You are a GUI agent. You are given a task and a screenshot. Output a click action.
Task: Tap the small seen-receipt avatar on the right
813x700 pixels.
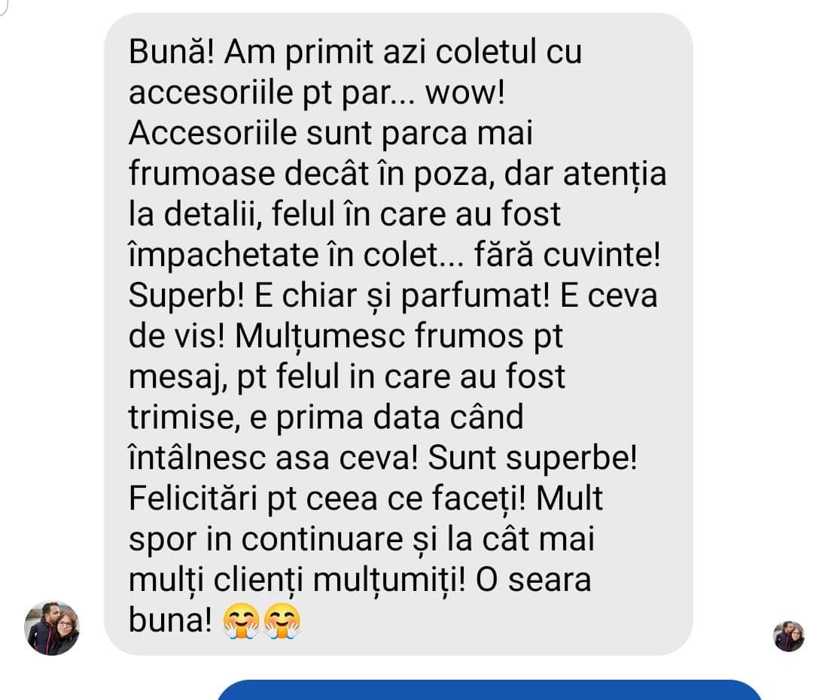[789, 636]
